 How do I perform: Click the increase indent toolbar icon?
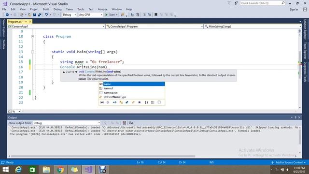[x=149, y=15]
